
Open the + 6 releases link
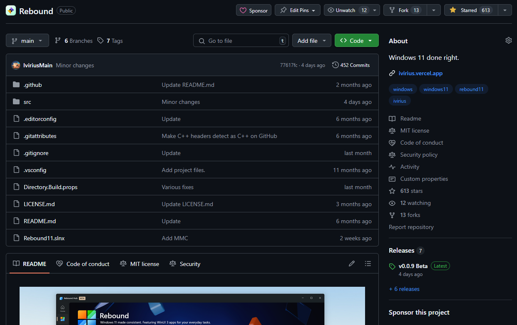(404, 289)
